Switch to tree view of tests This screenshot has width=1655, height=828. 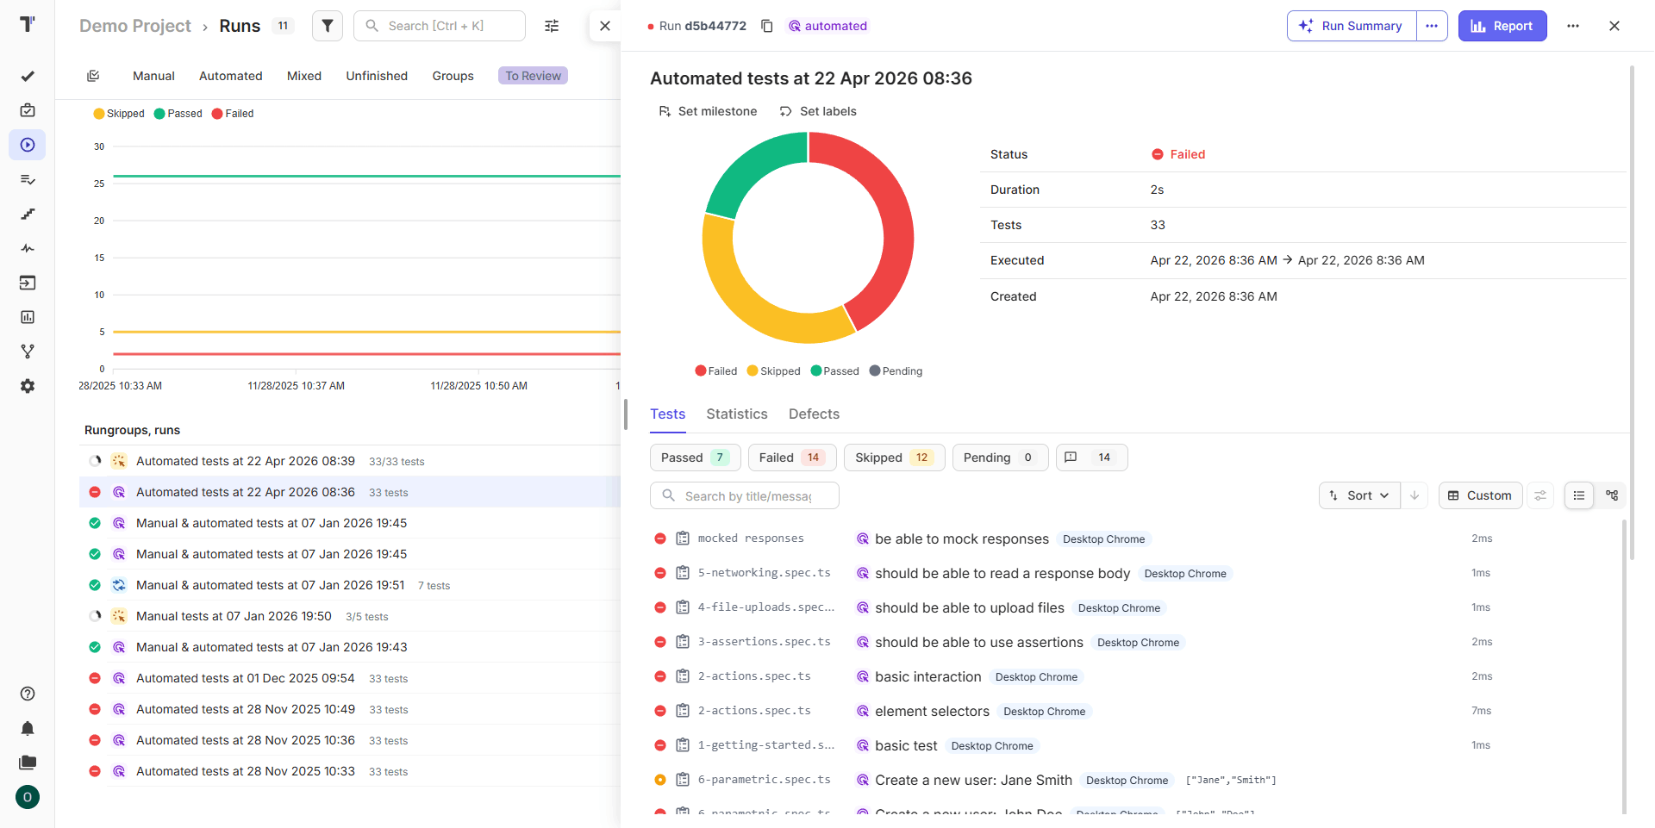[x=1612, y=495]
